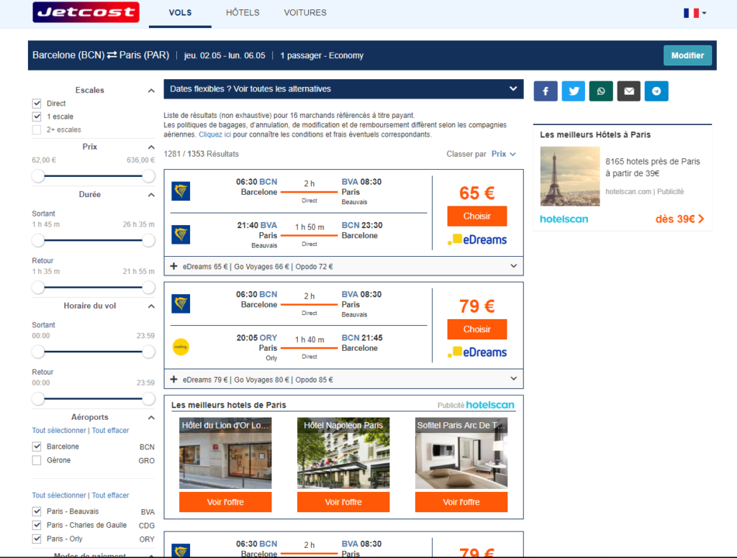Share the flight search via Twitter
The width and height of the screenshot is (737, 558).
[573, 91]
